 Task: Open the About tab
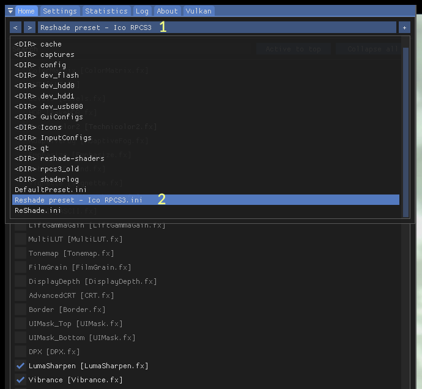point(167,11)
